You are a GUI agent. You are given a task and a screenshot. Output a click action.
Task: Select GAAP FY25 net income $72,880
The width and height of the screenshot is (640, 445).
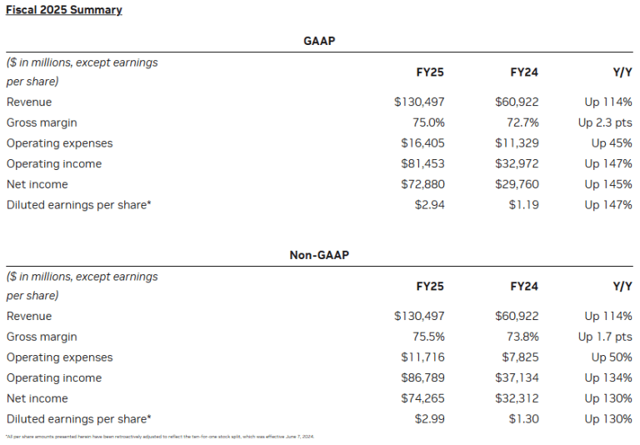[422, 184]
